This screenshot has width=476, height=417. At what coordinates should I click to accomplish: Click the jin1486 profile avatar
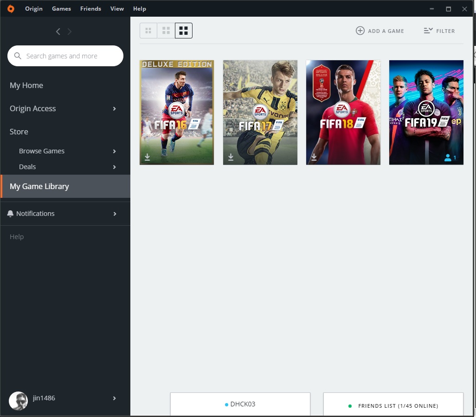[x=18, y=401]
